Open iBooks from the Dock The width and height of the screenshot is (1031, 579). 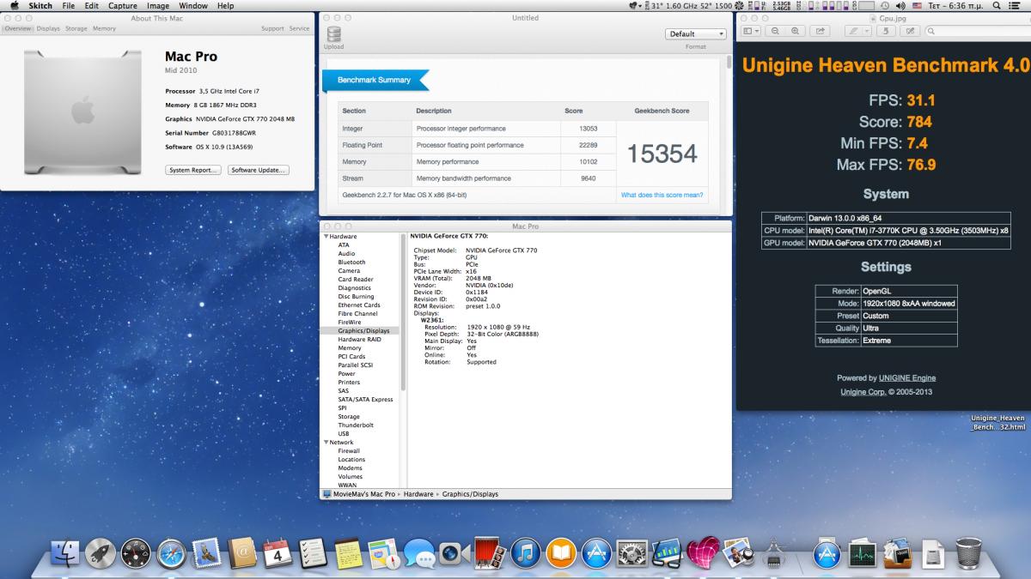tap(560, 554)
